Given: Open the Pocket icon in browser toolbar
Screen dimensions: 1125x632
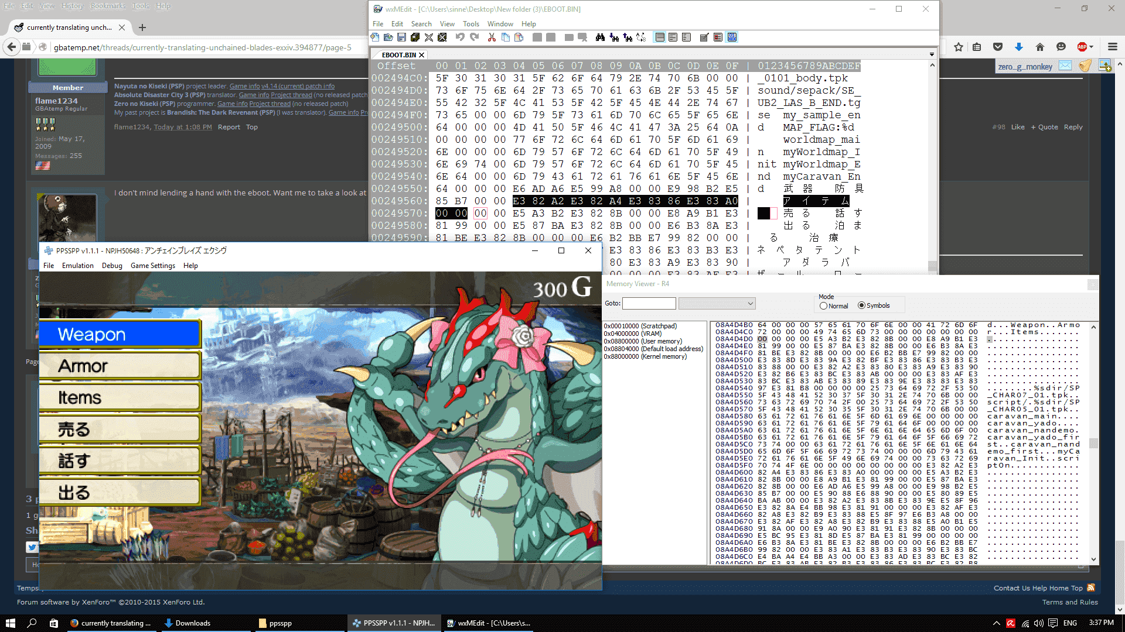Looking at the screenshot, I should pyautogui.click(x=998, y=47).
